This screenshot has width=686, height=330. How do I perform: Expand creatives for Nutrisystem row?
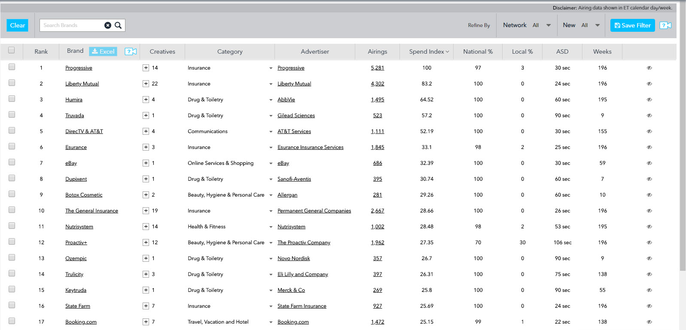tap(146, 227)
